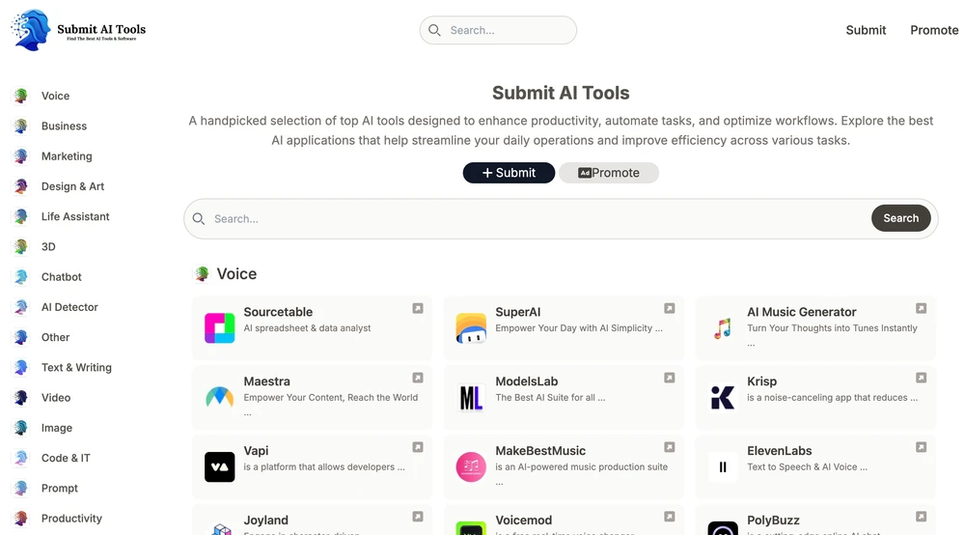
Task: Click the gray Promote button
Action: (x=609, y=173)
